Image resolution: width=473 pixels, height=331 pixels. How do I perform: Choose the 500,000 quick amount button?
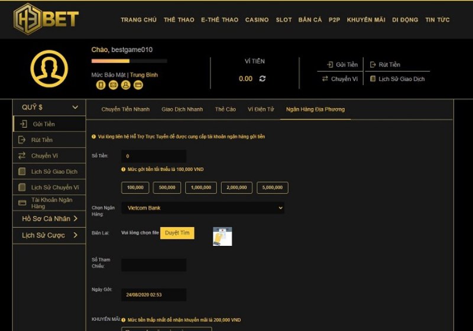[167, 187]
